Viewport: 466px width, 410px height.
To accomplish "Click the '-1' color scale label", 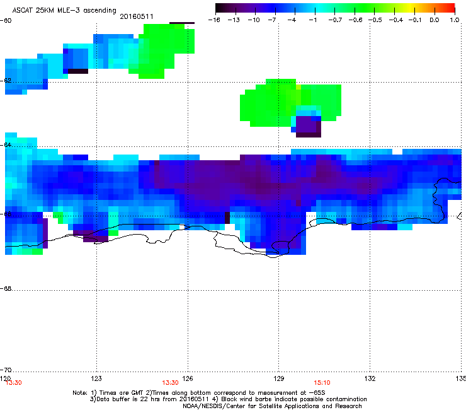I will pos(312,20).
